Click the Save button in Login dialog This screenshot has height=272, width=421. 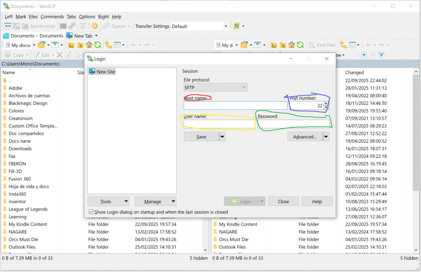[201, 137]
